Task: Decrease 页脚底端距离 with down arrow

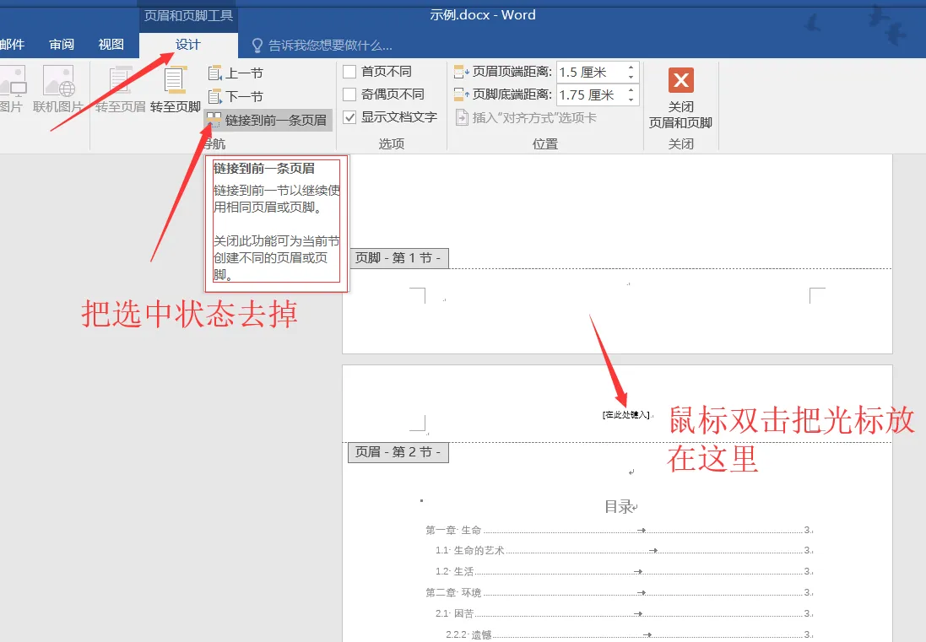Action: 630,100
